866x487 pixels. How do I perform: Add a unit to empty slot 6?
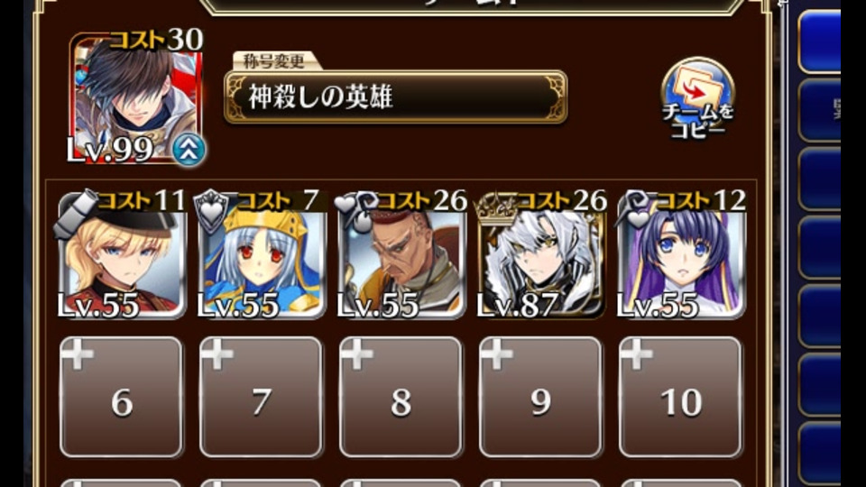pyautogui.click(x=122, y=397)
